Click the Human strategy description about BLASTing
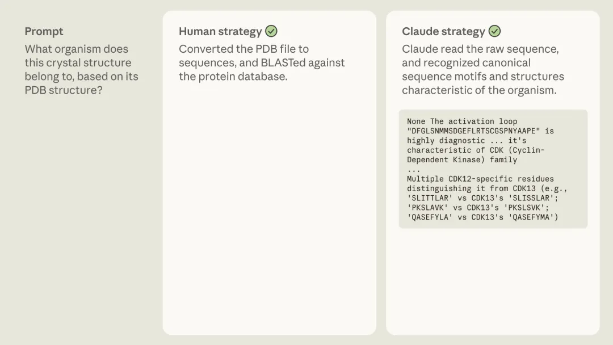This screenshot has width=613, height=345. 262,62
